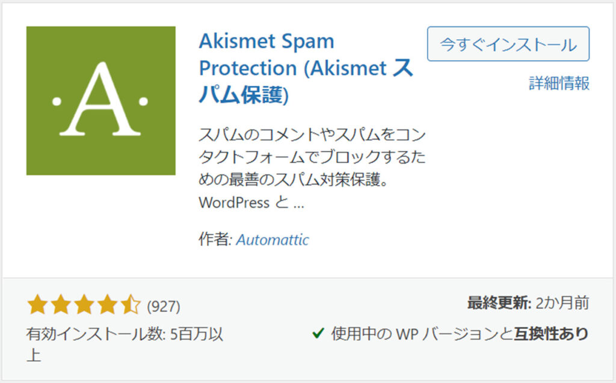616x383 pixels.
Task: Click the 互換性あり compatibility text
Action: coord(552,334)
